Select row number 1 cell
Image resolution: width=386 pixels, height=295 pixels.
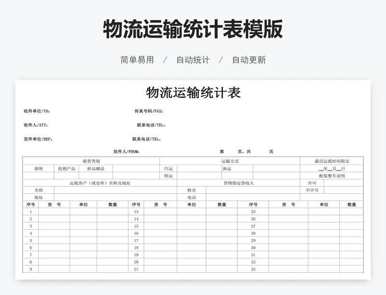(30, 212)
